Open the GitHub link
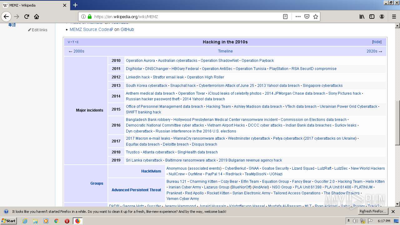 tap(127, 29)
